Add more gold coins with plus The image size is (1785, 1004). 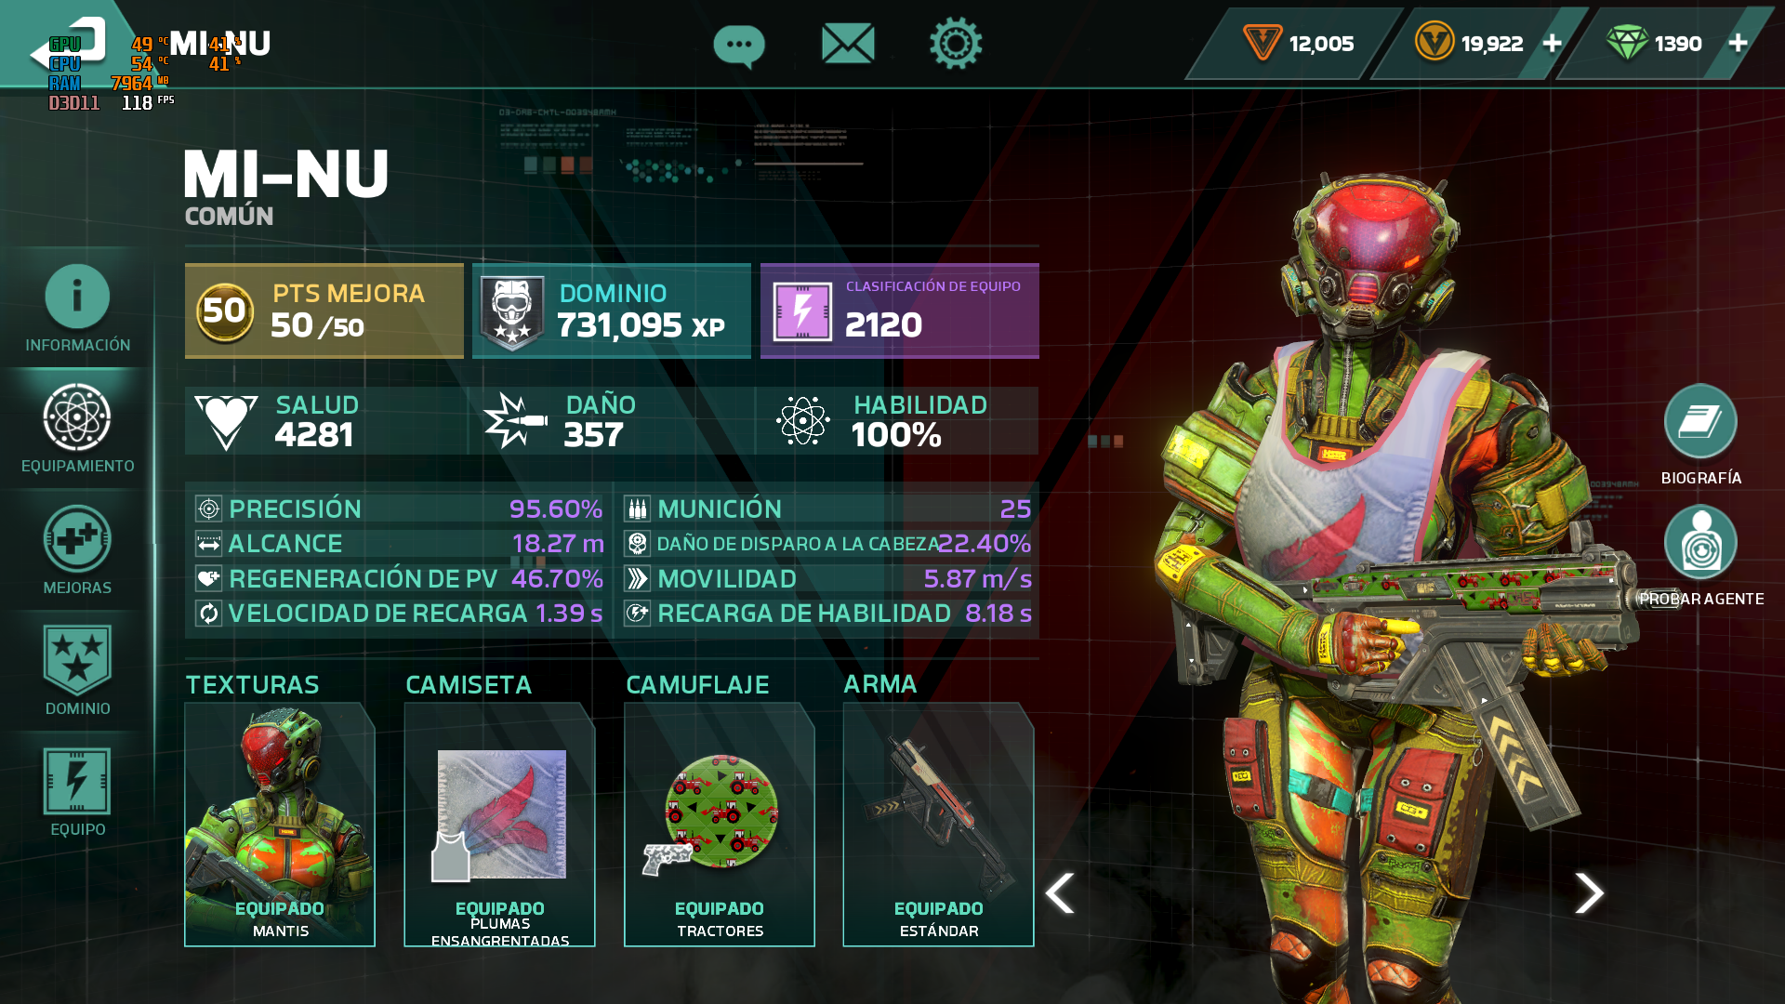coord(1552,44)
